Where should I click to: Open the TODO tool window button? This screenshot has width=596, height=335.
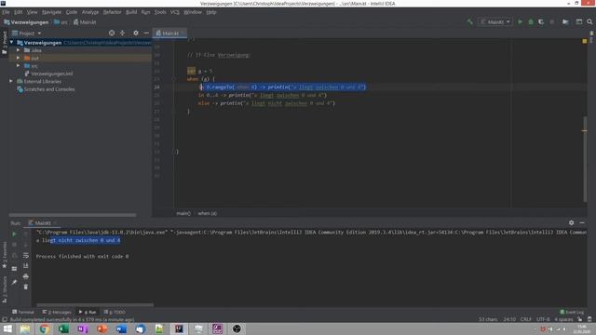[115, 312]
